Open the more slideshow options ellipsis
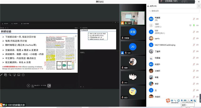Image resolution: width=201 pixels, height=108 pixels. (23, 75)
